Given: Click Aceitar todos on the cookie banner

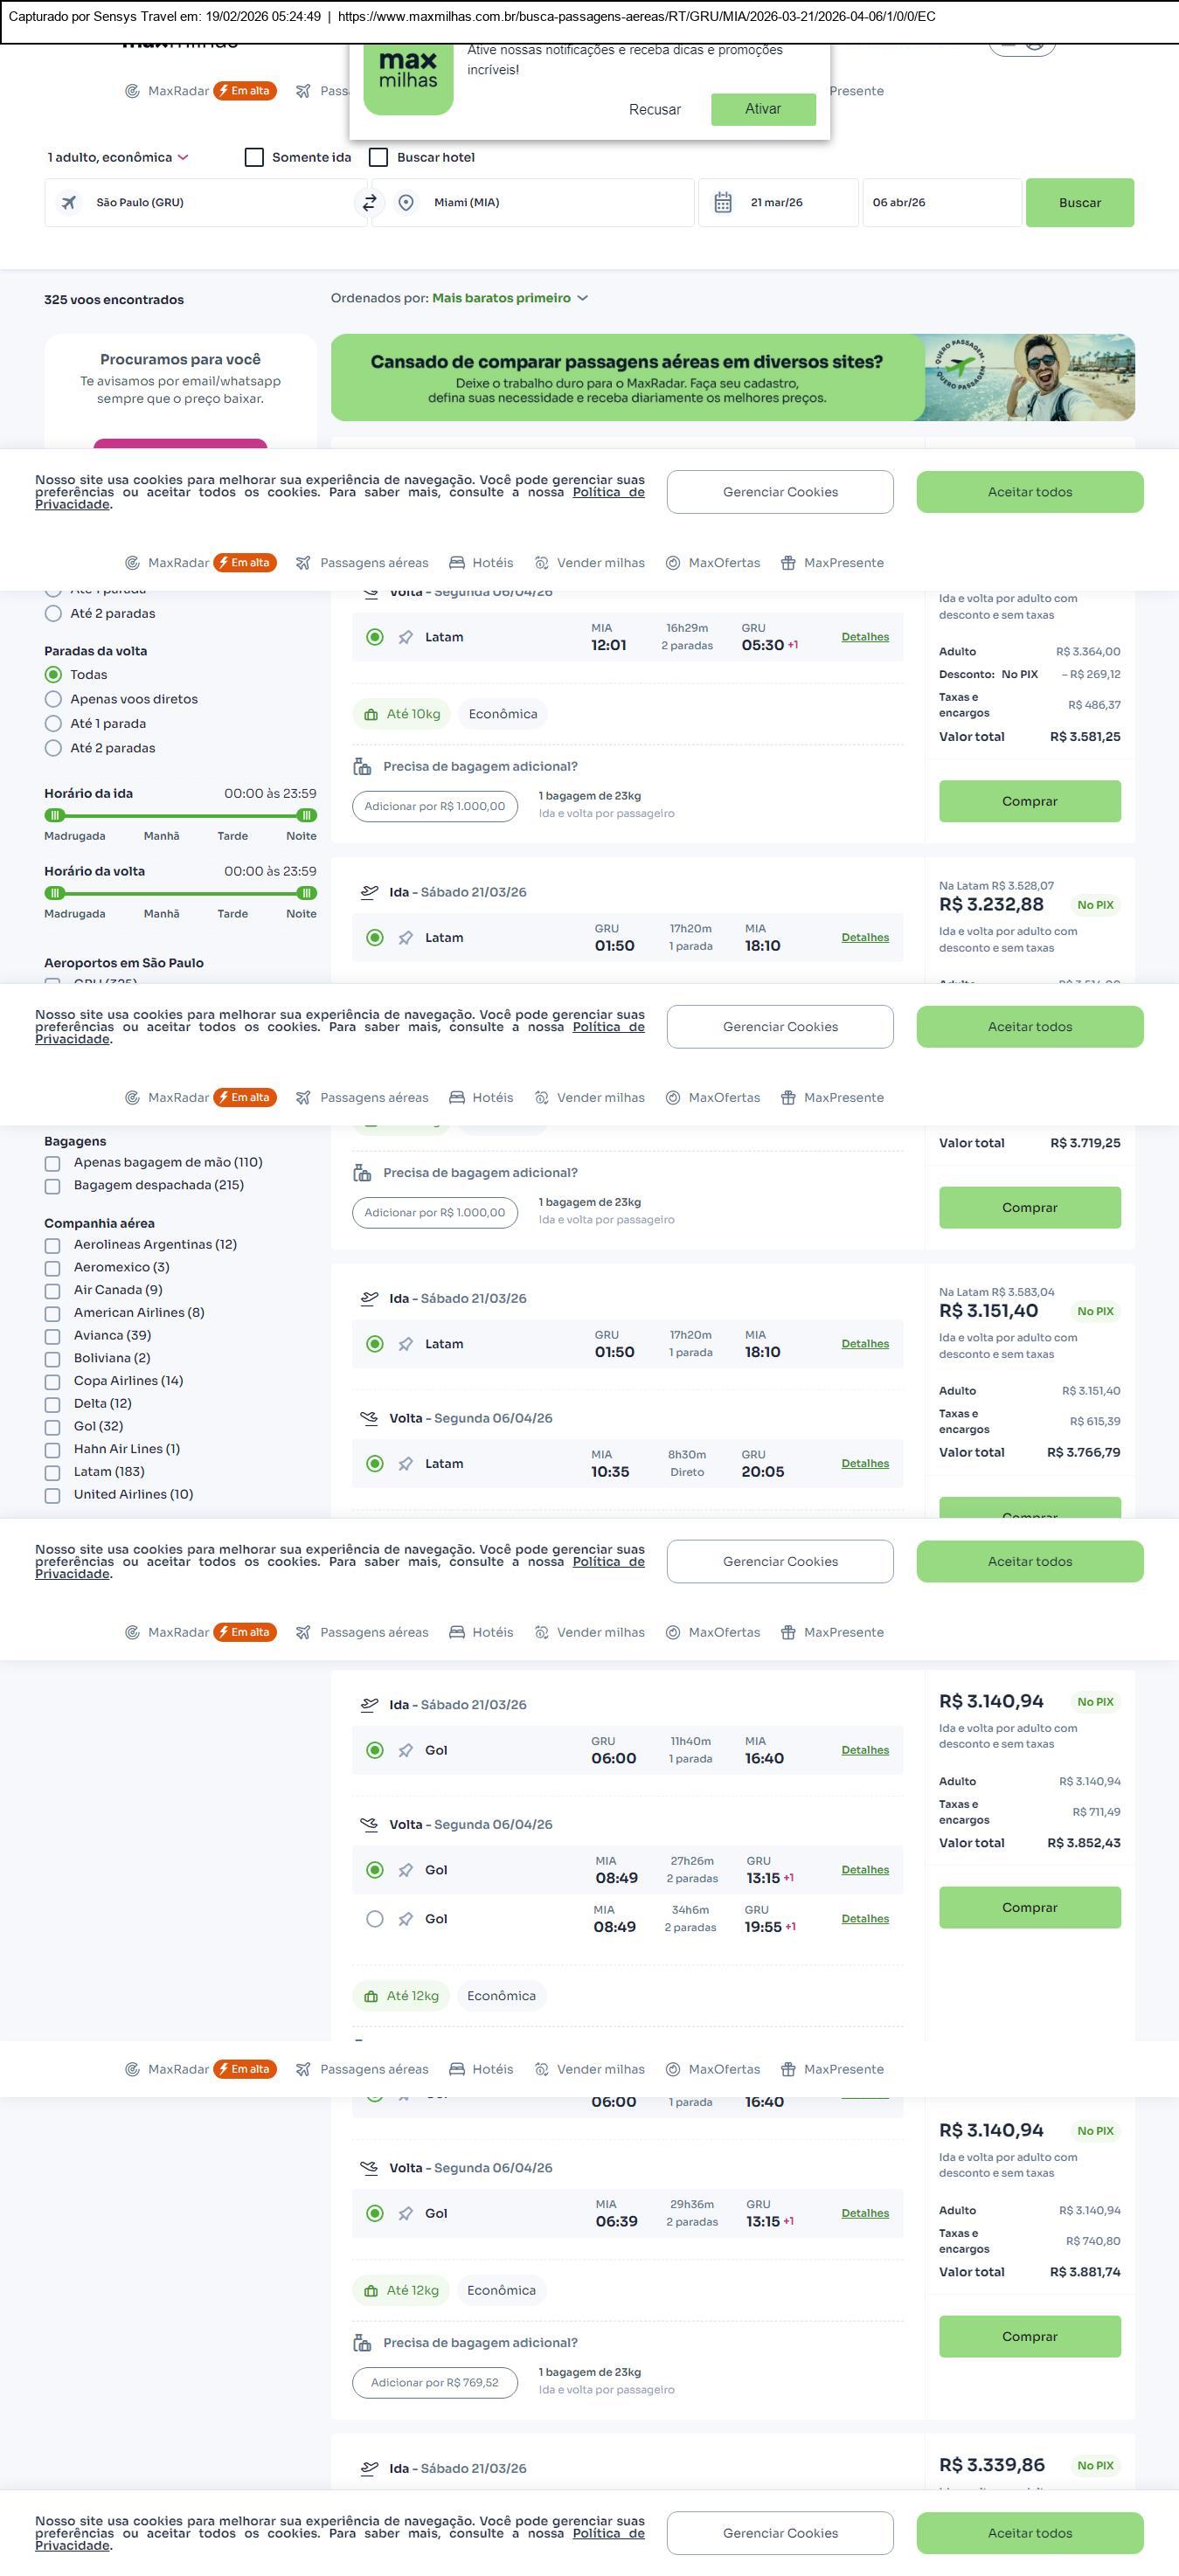Looking at the screenshot, I should [x=1029, y=492].
